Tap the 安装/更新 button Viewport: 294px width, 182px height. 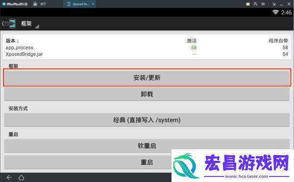click(147, 77)
